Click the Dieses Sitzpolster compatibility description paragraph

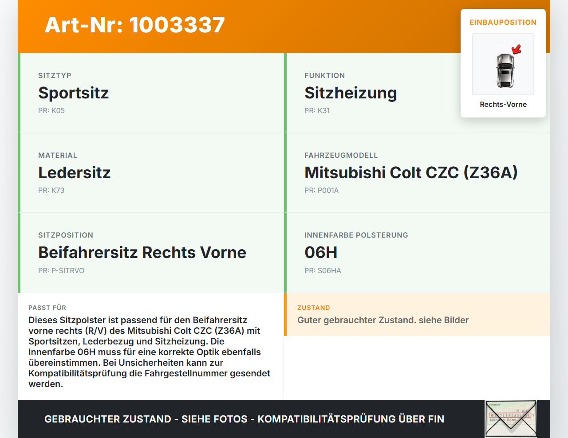point(150,352)
